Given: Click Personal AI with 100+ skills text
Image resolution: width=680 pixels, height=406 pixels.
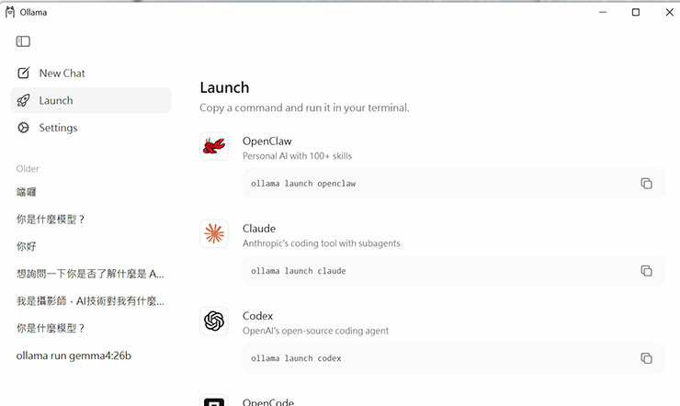Looking at the screenshot, I should click(297, 156).
